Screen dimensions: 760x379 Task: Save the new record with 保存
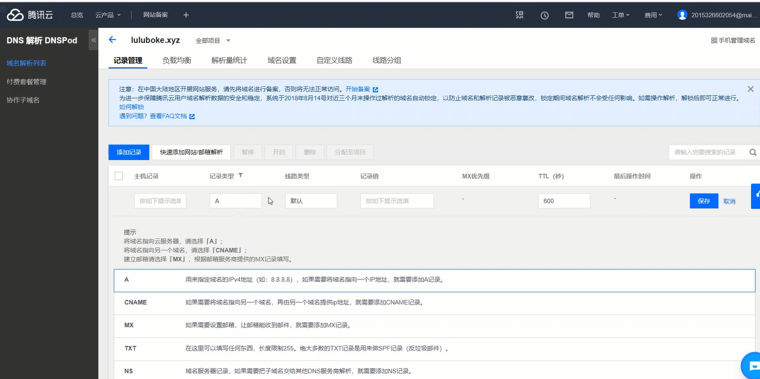(x=704, y=201)
